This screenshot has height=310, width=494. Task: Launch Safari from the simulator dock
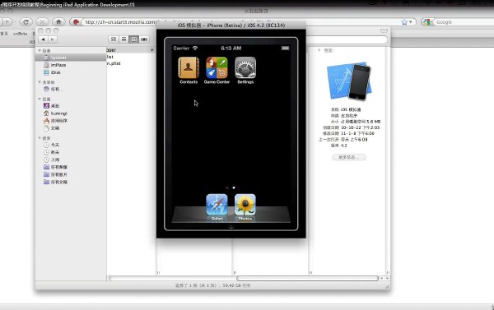coord(217,205)
